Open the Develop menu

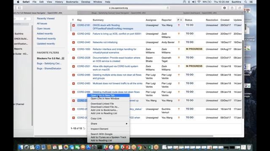(86, 2)
